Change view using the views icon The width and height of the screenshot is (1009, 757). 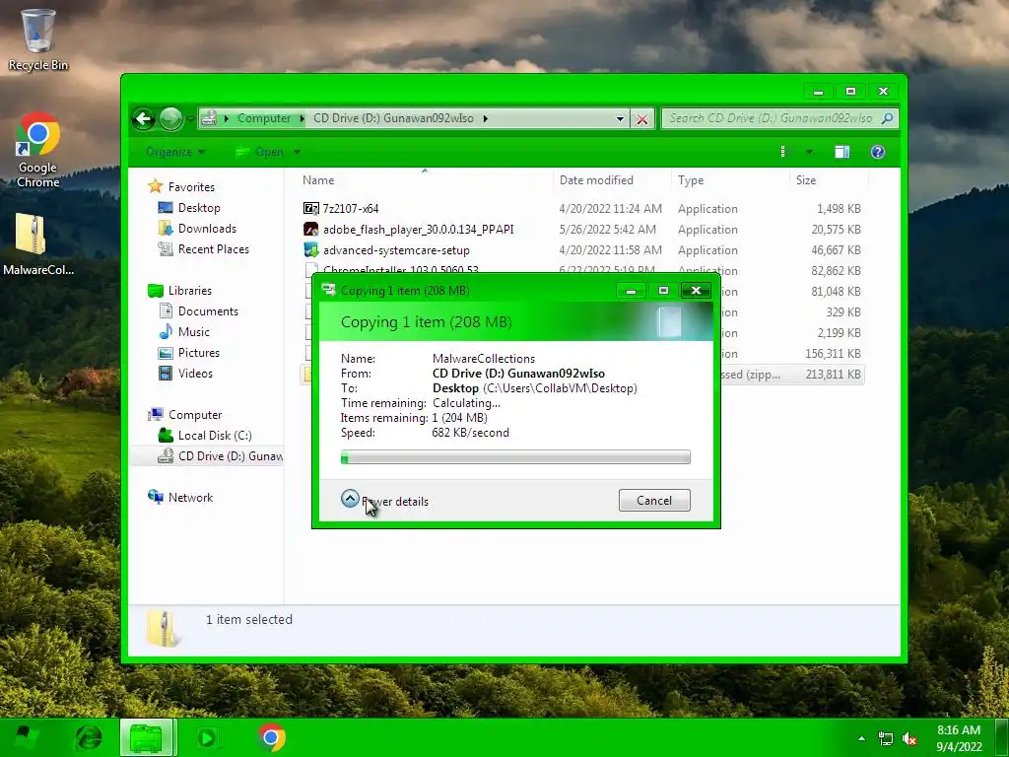[784, 152]
